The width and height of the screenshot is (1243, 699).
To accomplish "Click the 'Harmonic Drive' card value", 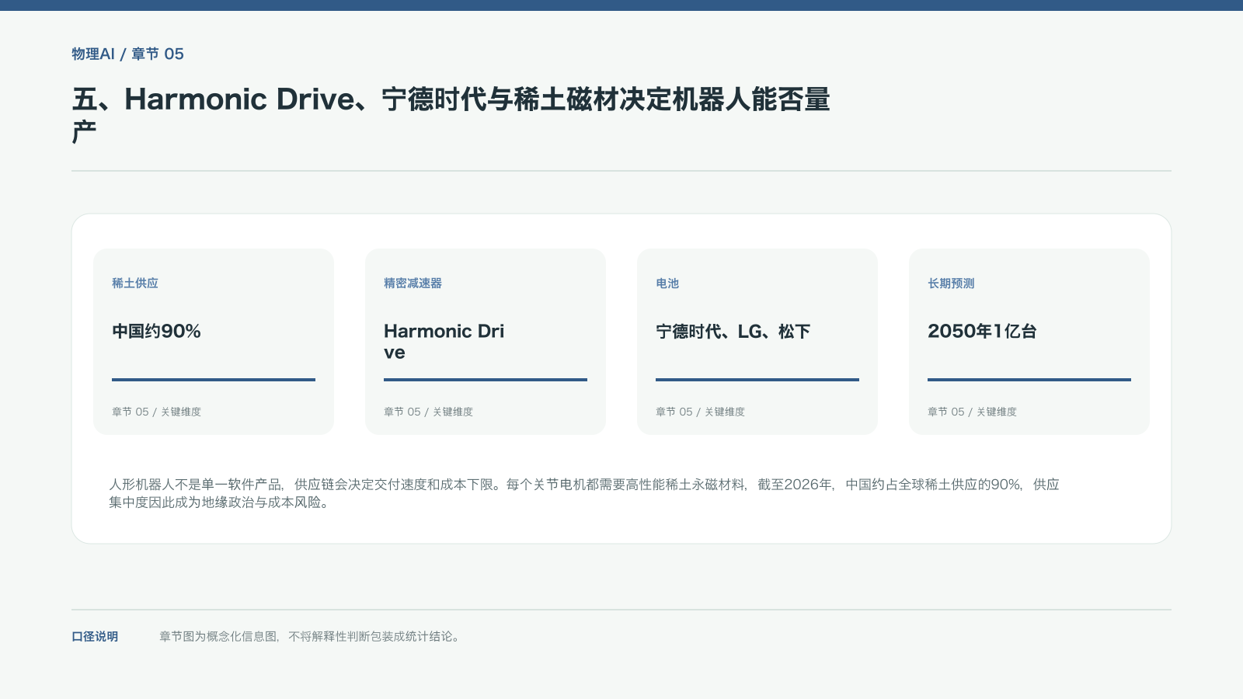I will click(x=444, y=342).
